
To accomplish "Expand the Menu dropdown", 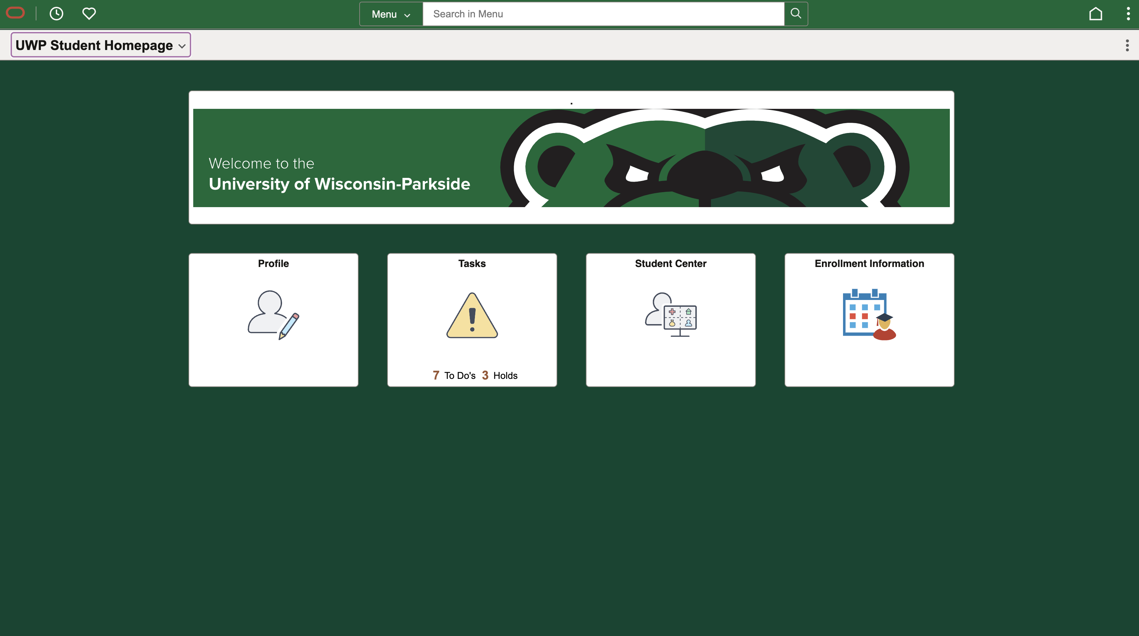I will 391,14.
